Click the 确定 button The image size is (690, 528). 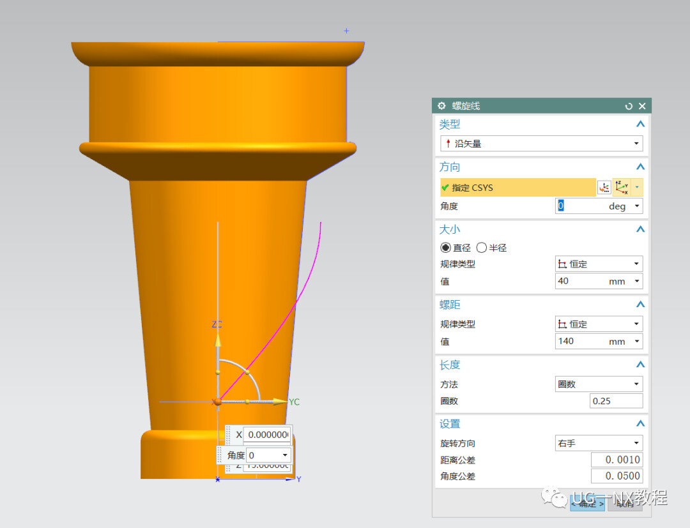click(588, 503)
